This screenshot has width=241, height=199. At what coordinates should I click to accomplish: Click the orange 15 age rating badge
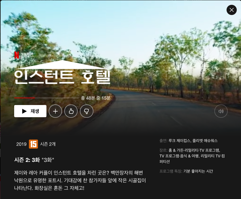pyautogui.click(x=33, y=144)
